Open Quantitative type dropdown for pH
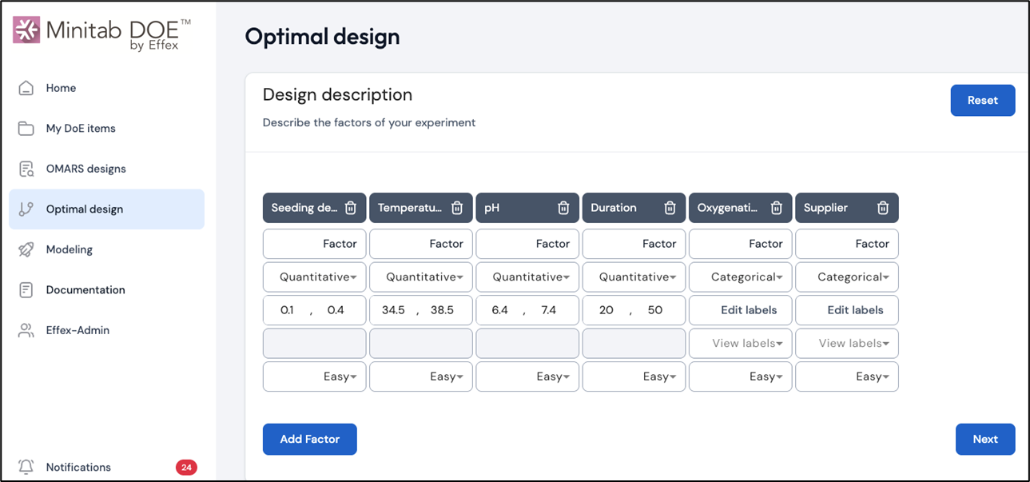The height and width of the screenshot is (482, 1030). point(527,277)
